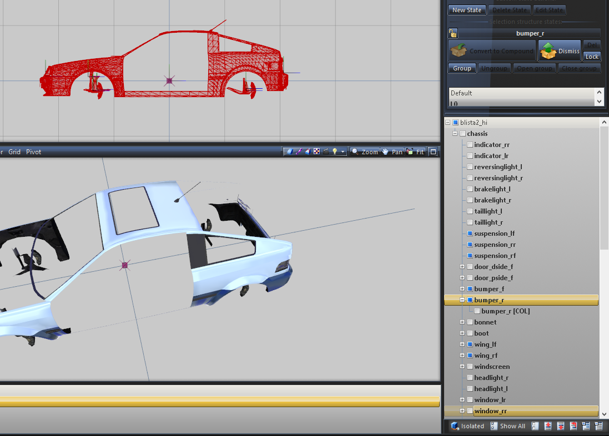Screen dimensions: 609x436
Task: Select the taillight_l tree item
Action: coord(488,211)
